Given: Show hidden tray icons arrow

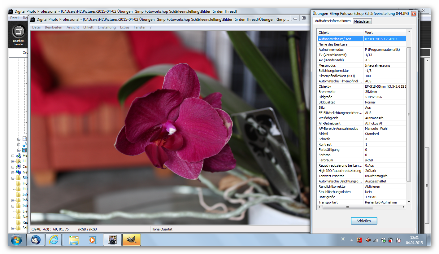Looking at the screenshot, I should click(351, 240).
